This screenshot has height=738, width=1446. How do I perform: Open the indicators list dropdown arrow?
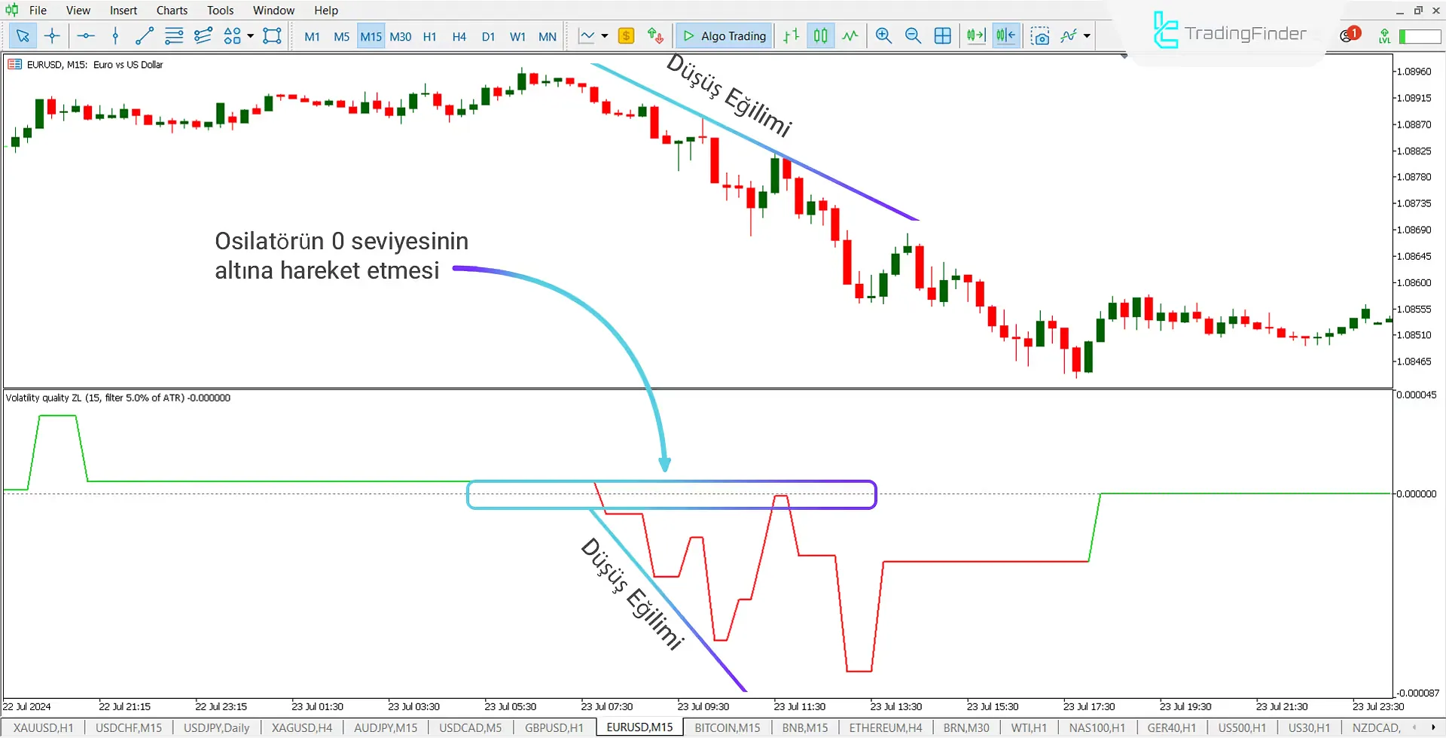pos(1087,35)
